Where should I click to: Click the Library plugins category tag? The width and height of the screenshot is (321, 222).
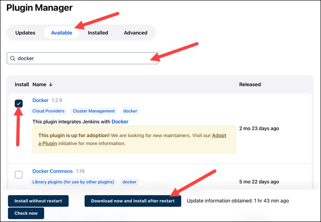coord(73,182)
